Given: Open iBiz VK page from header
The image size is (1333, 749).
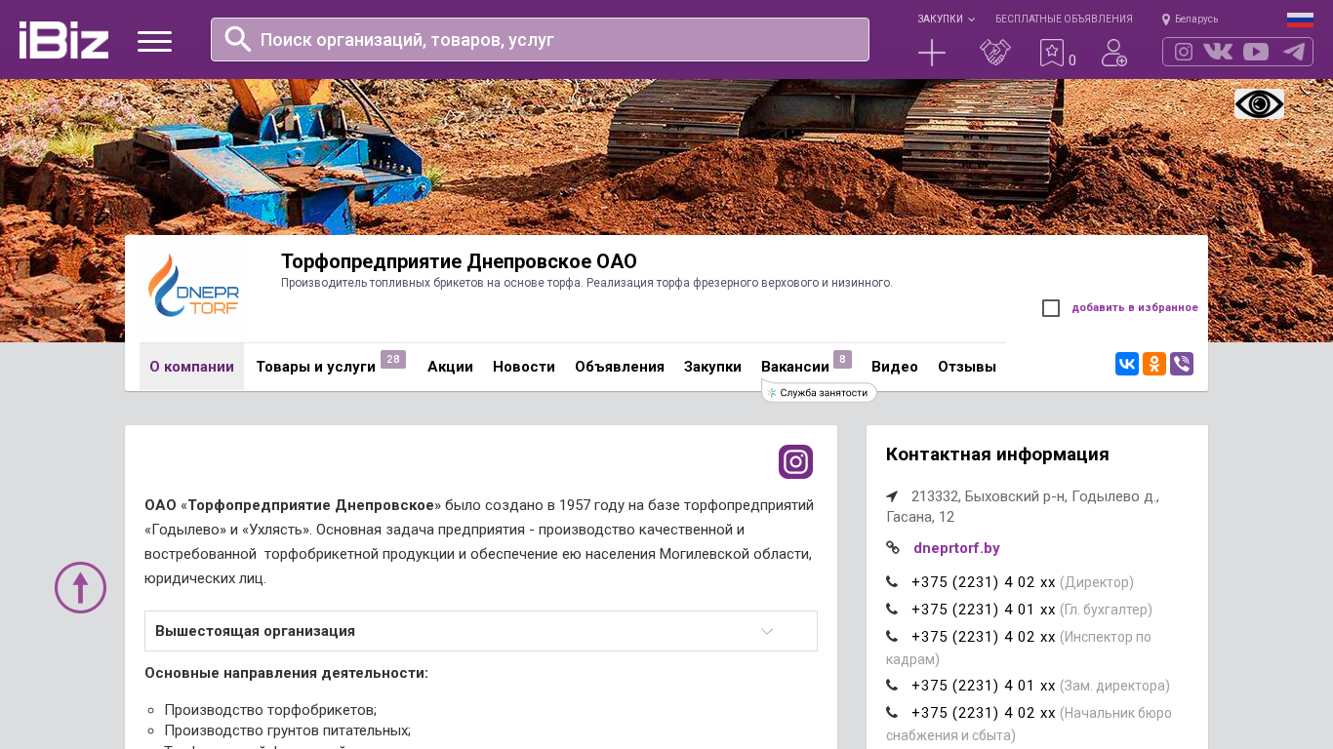Looking at the screenshot, I should click(1218, 52).
